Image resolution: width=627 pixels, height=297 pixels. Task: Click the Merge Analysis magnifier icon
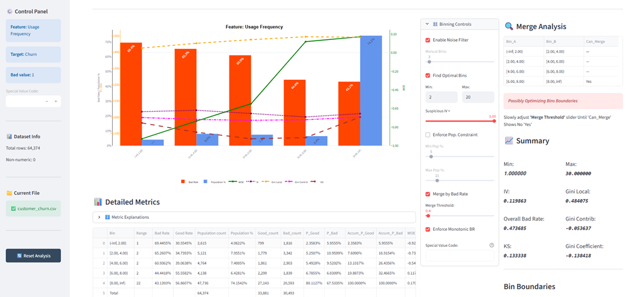(509, 26)
